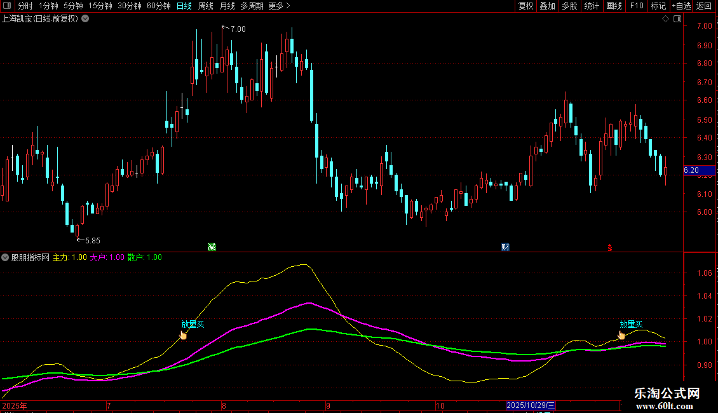The height and width of the screenshot is (413, 718).
Task: Switch to 周线 weekly chart
Action: point(206,6)
